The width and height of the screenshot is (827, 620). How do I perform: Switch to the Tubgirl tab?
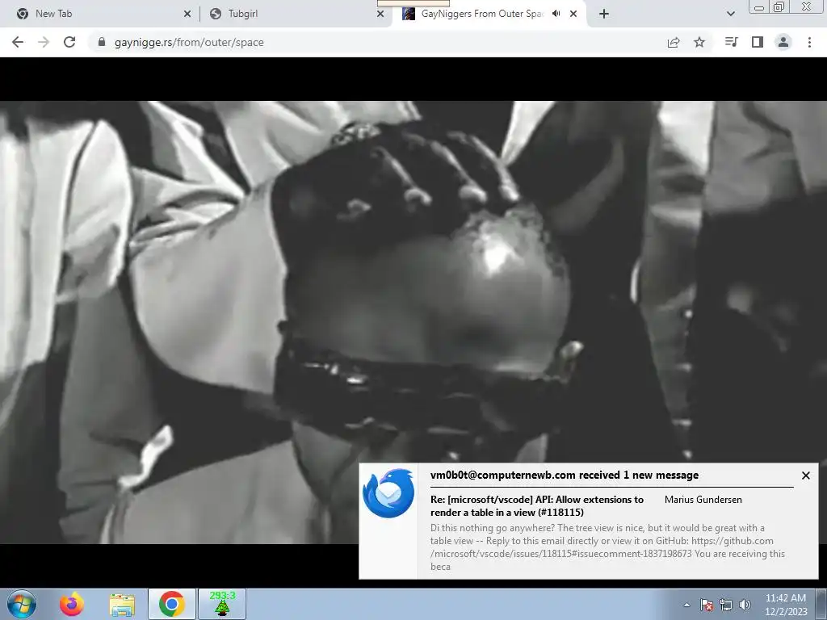(296, 14)
